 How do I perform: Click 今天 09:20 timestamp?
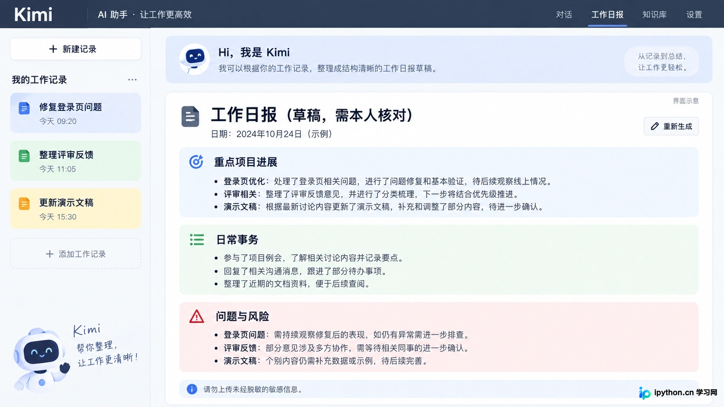click(x=58, y=122)
